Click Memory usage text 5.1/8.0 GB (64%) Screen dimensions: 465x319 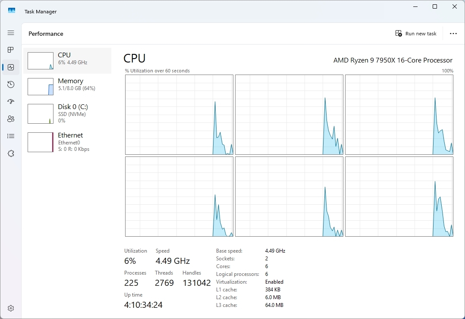click(76, 88)
